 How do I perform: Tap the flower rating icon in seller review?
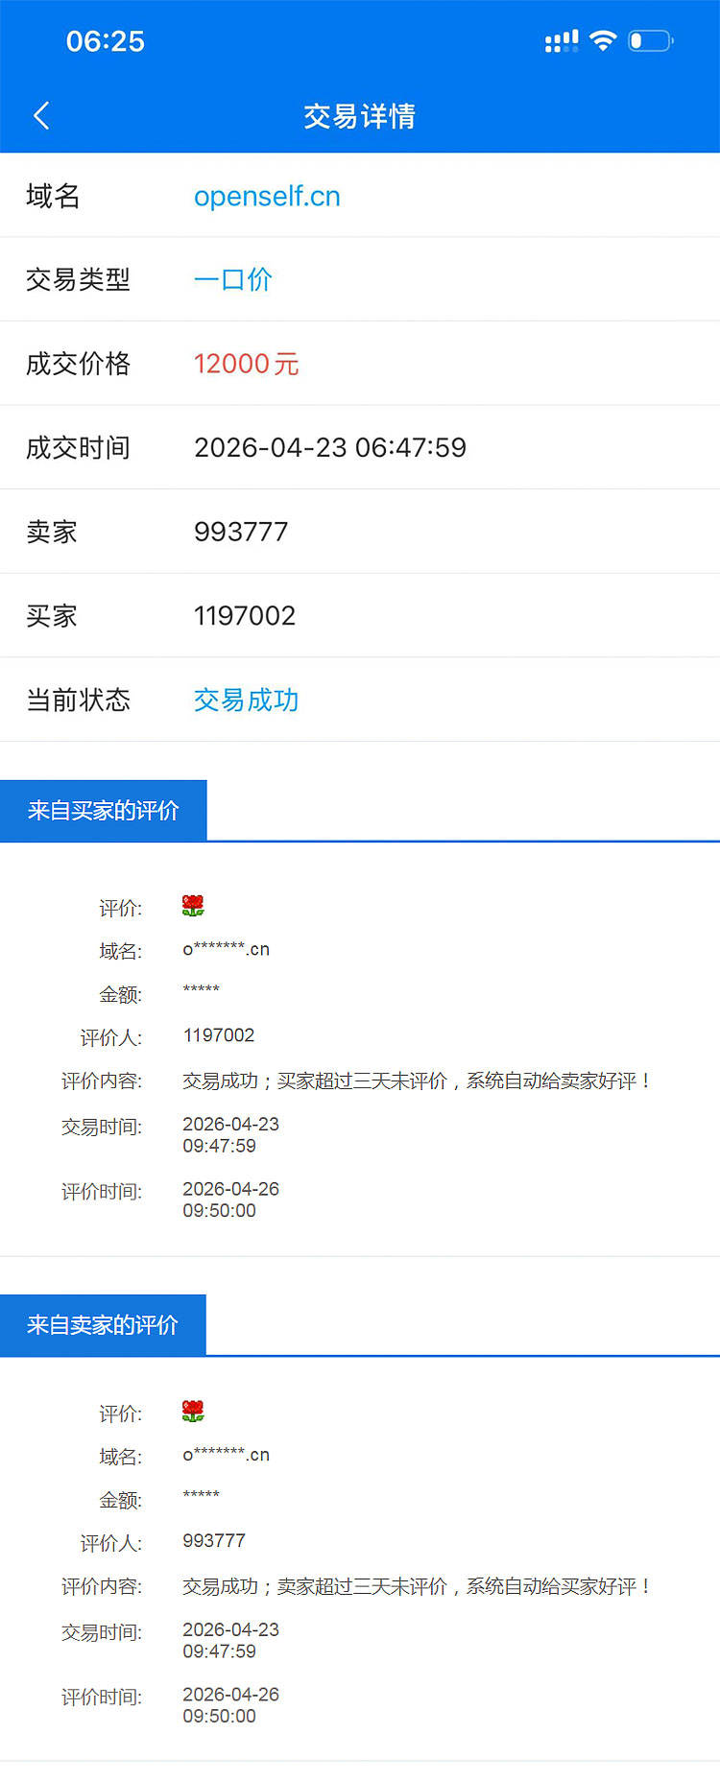tap(193, 1412)
